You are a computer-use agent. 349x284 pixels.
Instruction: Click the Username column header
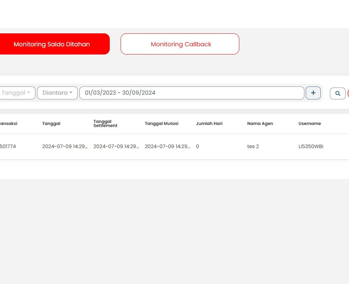tap(309, 124)
